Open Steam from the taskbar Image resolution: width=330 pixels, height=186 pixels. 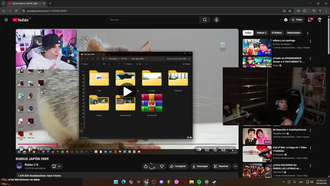[214, 182]
